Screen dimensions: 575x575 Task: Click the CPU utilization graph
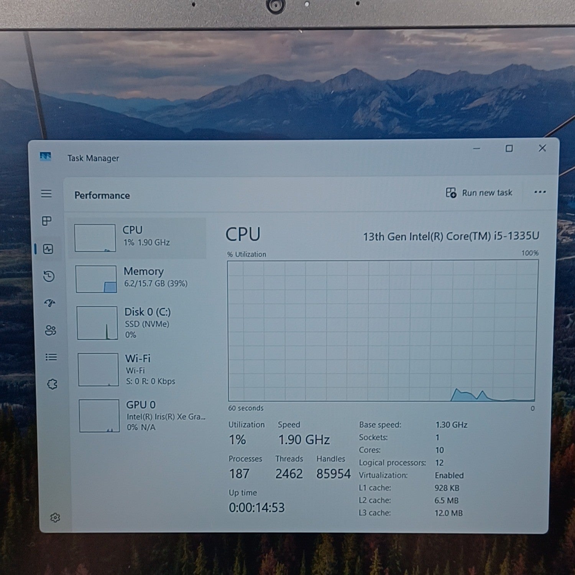(x=383, y=330)
